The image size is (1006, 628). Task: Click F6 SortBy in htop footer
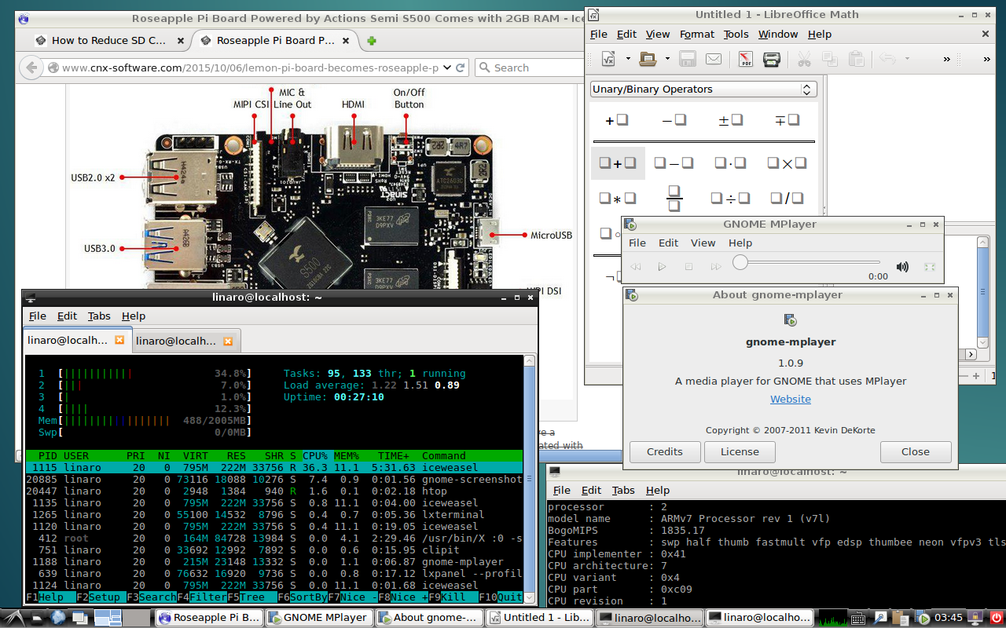(x=302, y=597)
